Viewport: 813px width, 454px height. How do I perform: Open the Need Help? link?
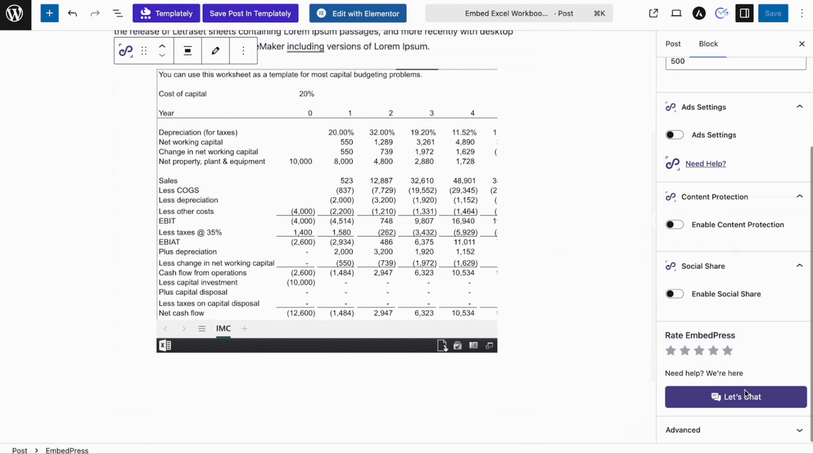705,163
